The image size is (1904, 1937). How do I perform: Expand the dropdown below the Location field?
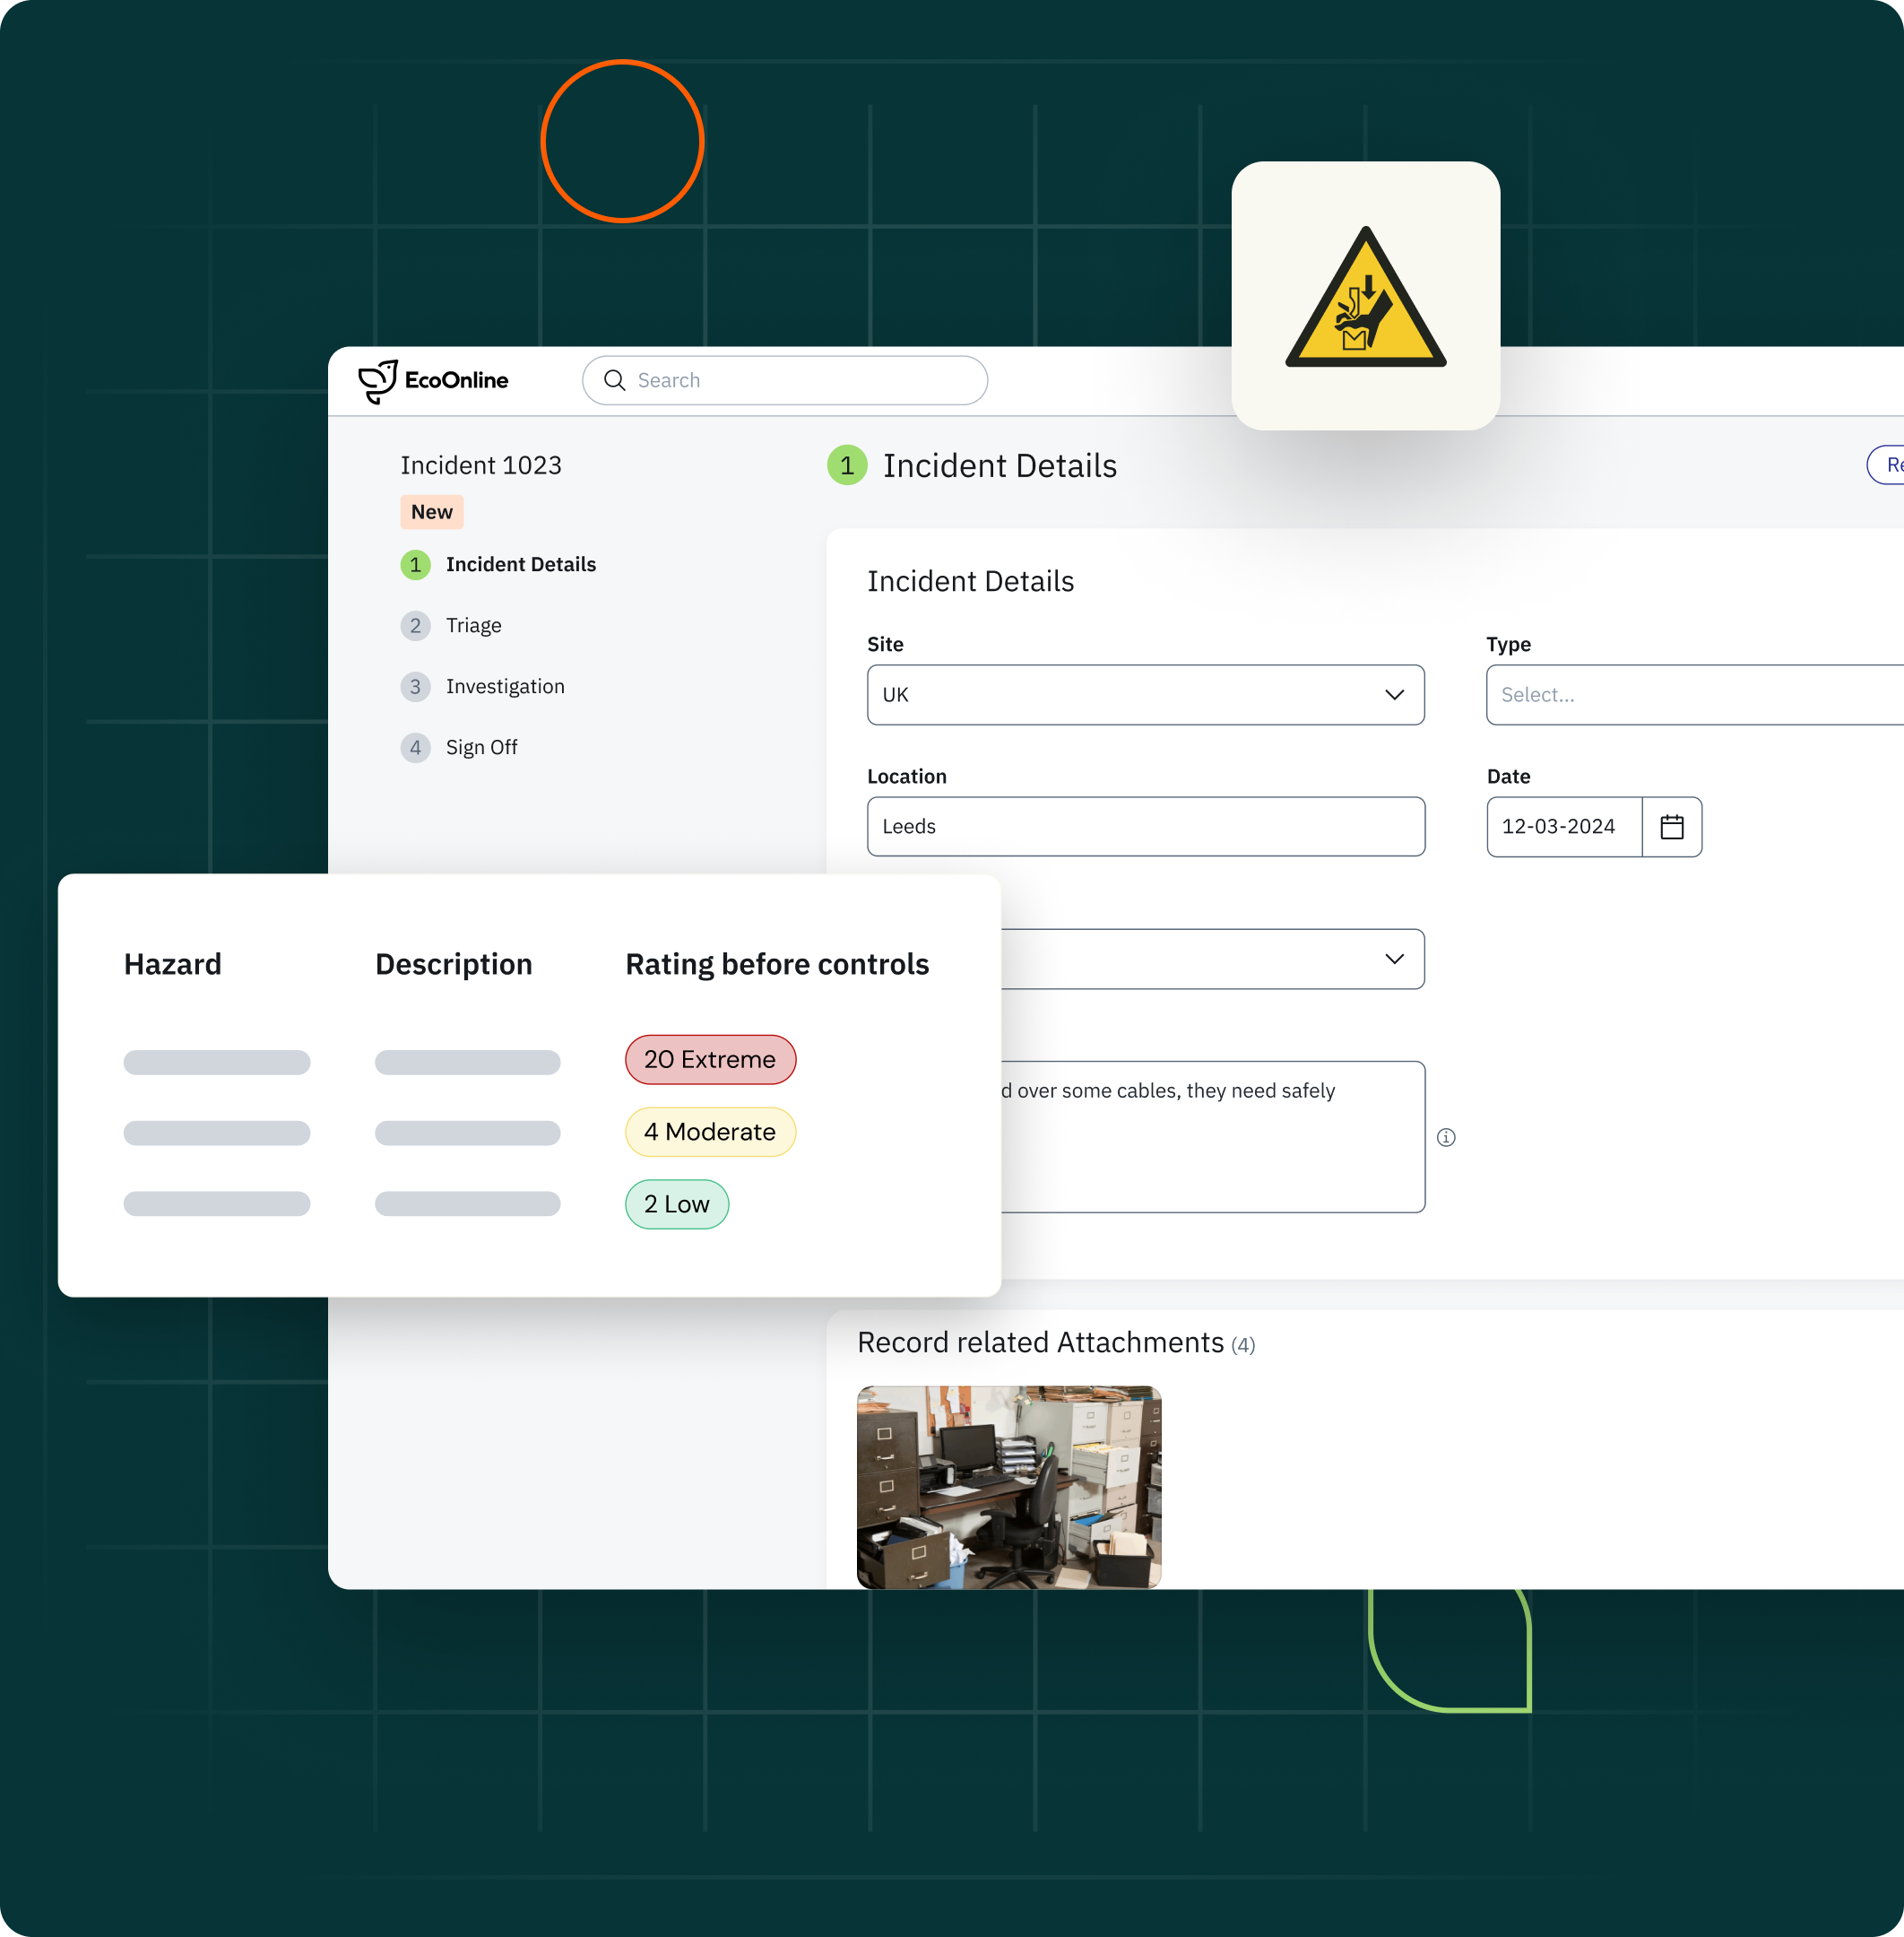tap(1394, 959)
